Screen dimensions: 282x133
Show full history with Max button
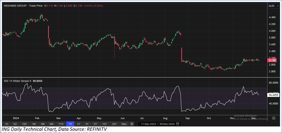[x=124, y=124]
